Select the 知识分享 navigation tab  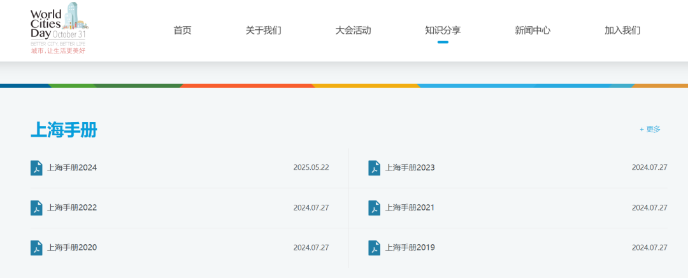click(x=443, y=31)
